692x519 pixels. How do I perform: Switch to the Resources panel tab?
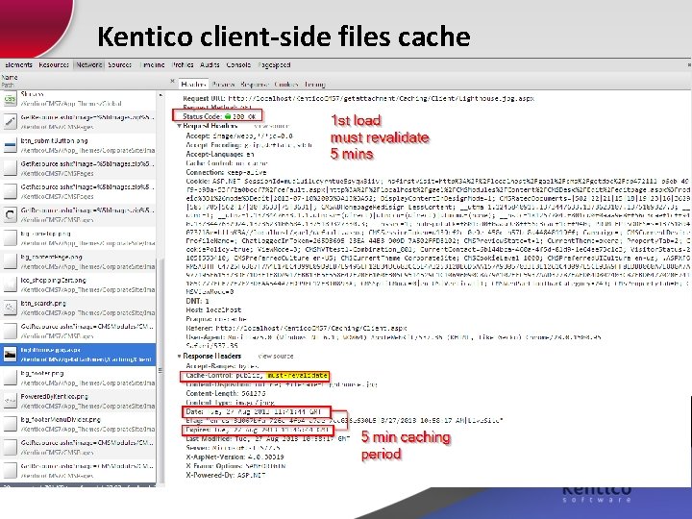54,65
